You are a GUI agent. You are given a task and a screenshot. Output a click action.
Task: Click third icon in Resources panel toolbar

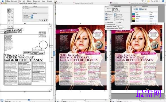click(x=141, y=9)
